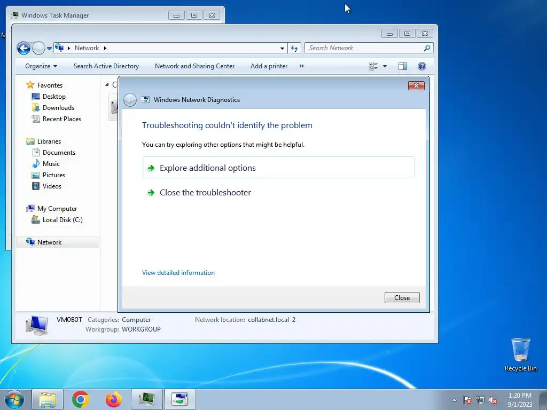Image resolution: width=547 pixels, height=410 pixels.
Task: Click the Back navigation arrow in Explorer
Action: (24, 48)
